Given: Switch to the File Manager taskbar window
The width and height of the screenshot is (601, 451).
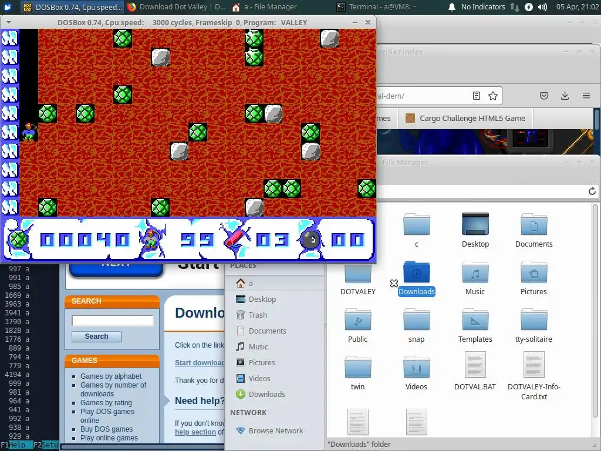Looking at the screenshot, I should tap(265, 7).
